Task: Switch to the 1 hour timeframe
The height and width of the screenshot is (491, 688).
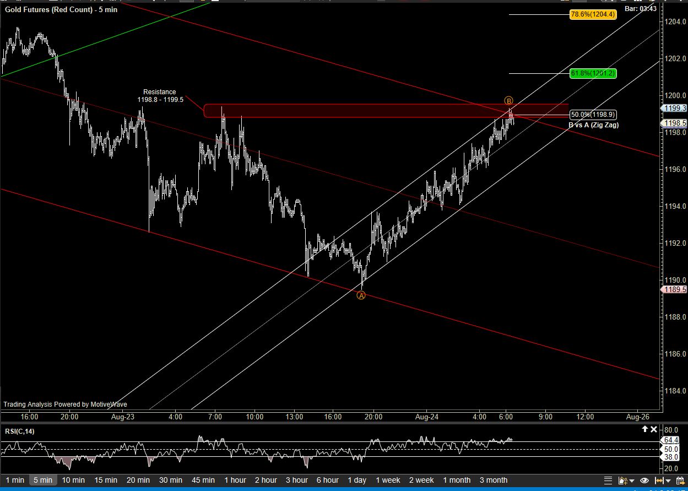Action: [235, 480]
